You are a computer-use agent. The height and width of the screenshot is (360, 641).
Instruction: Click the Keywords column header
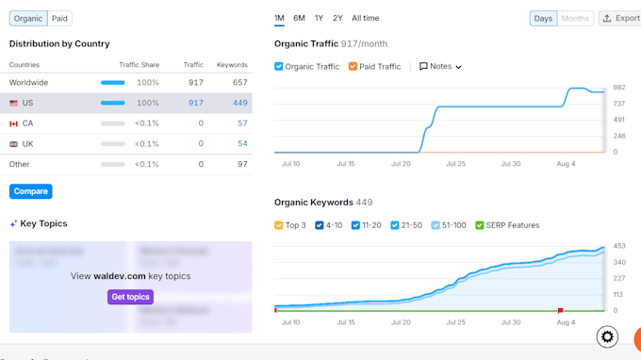click(232, 65)
